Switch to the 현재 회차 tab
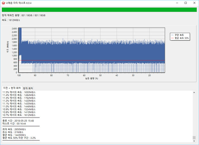 pos(28,88)
